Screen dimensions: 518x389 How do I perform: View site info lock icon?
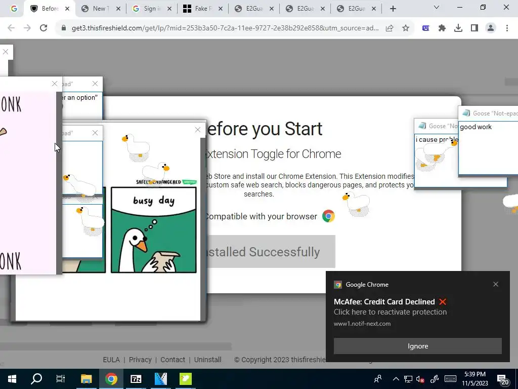coord(64,28)
